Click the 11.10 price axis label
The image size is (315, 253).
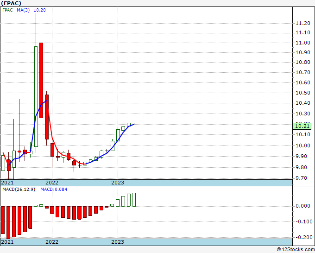tap(303, 32)
